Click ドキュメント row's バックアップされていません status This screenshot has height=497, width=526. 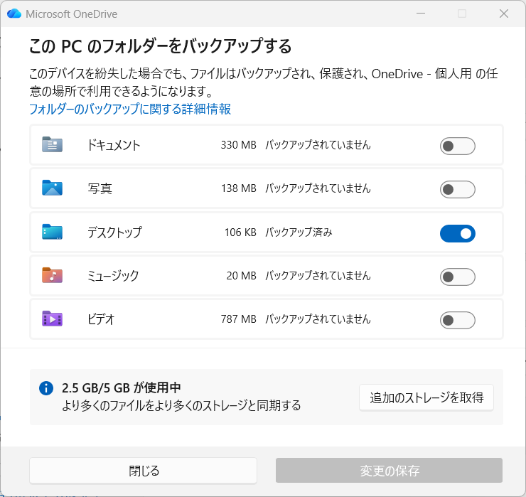318,145
